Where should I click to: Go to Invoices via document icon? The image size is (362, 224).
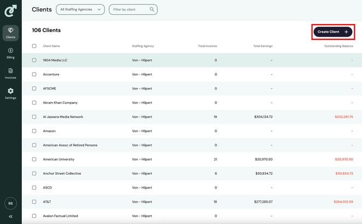(10, 71)
